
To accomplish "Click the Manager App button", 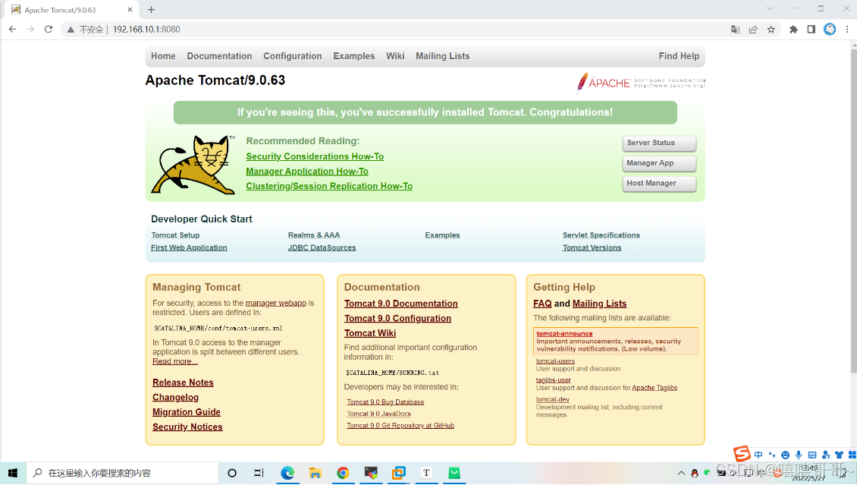I will pyautogui.click(x=659, y=163).
